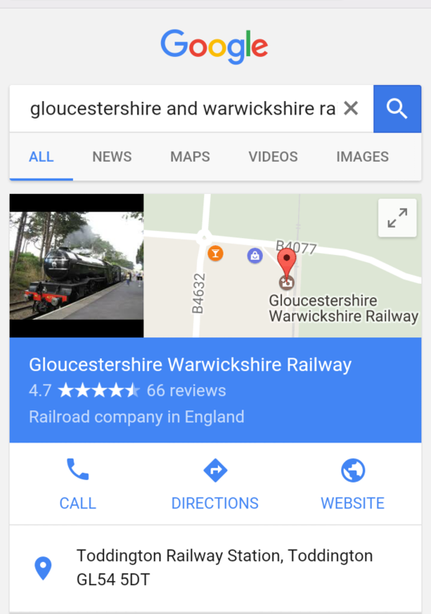431x614 pixels.
Task: Click the Google logo
Action: [215, 46]
